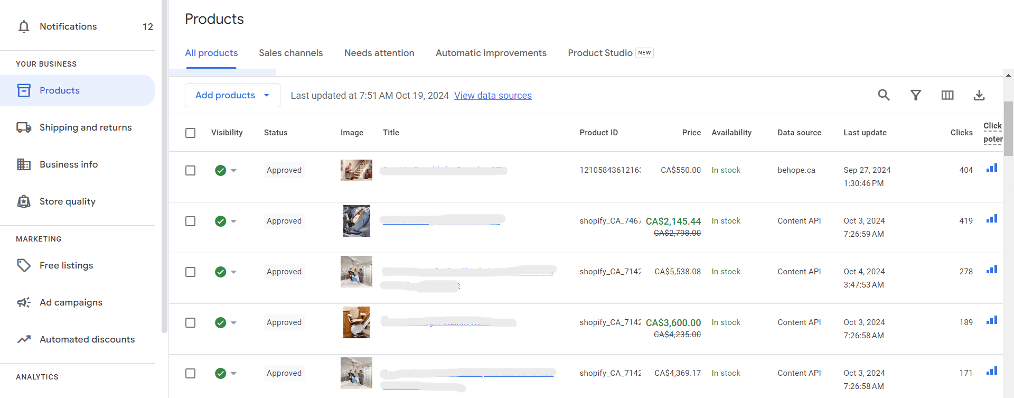The height and width of the screenshot is (398, 1014).
Task: Click potential bar chart for 419 clicks row
Action: 992,219
